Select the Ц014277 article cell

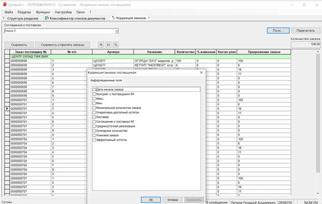click(113, 65)
